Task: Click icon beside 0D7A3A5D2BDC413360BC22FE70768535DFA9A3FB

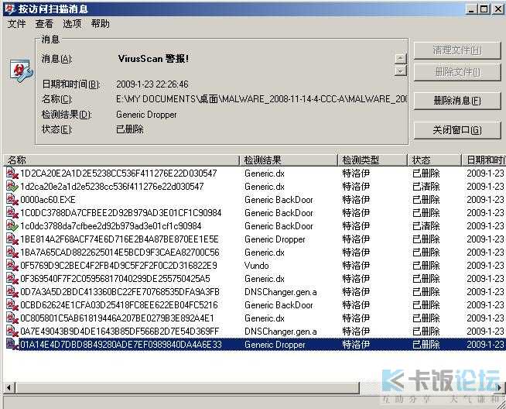Action: (x=12, y=292)
